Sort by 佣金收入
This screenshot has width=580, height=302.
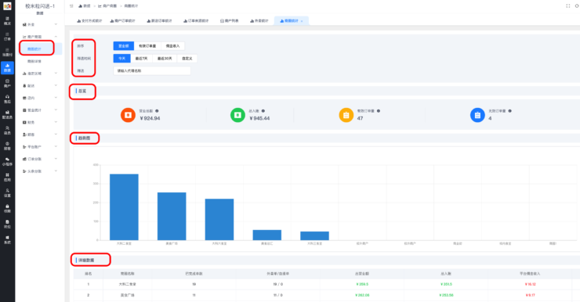click(172, 46)
